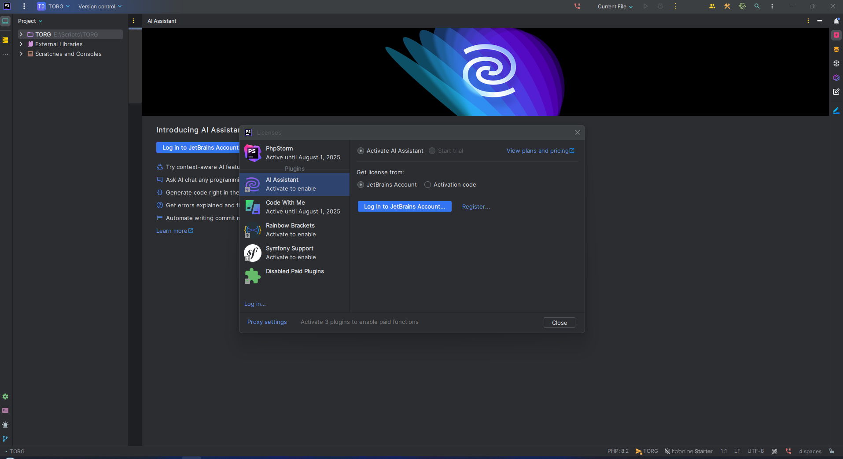The width and height of the screenshot is (843, 459).
Task: Open the build hammer tools icon
Action: (727, 6)
